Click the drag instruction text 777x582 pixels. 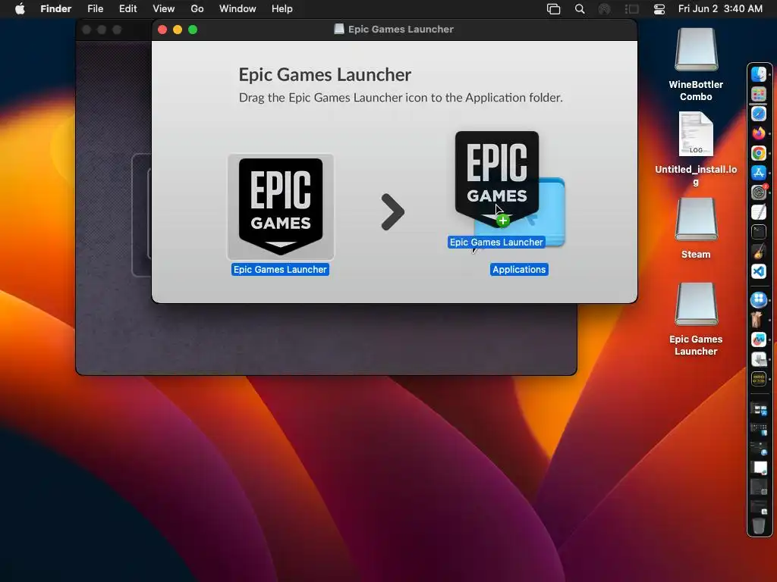click(x=401, y=98)
